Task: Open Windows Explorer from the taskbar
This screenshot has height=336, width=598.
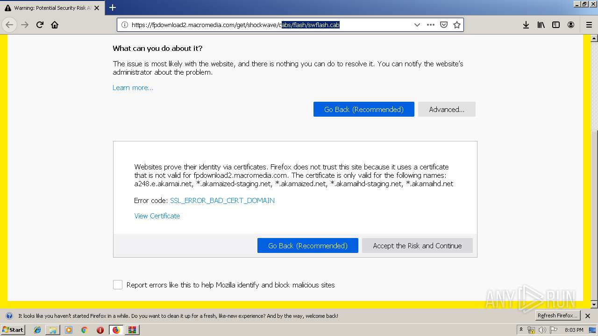Action: 53,330
